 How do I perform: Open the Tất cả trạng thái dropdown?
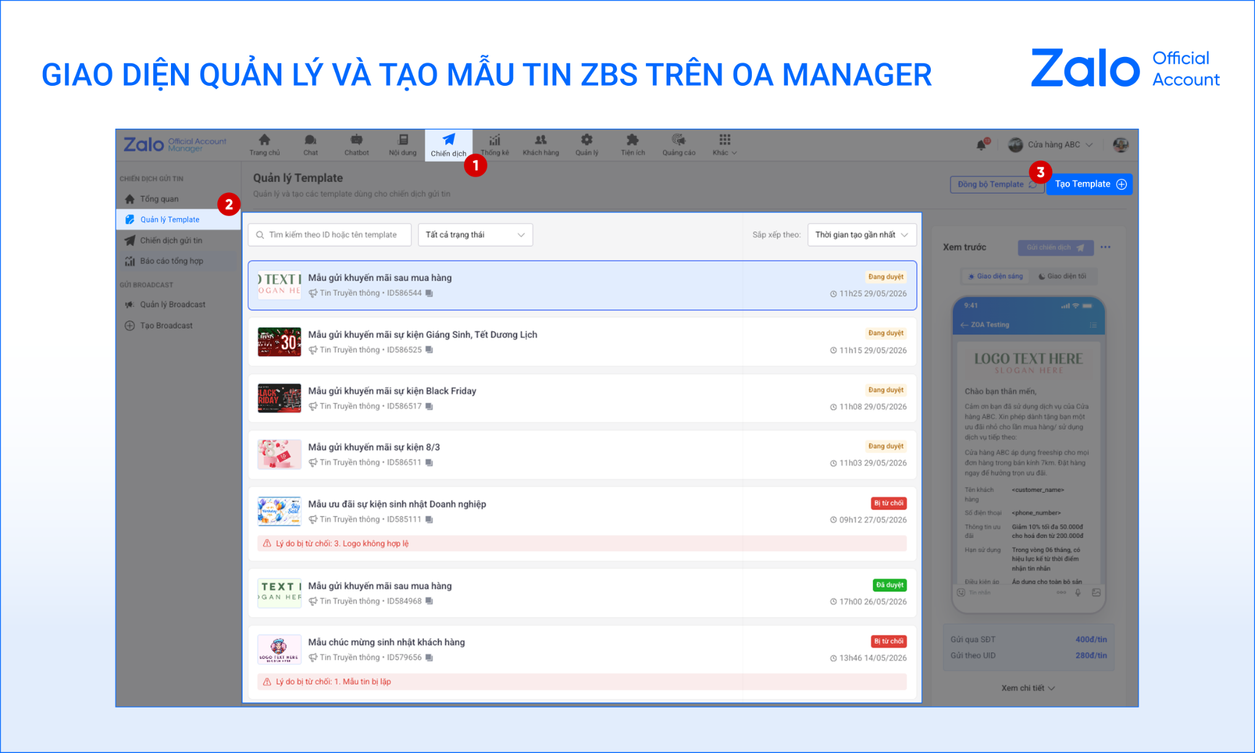click(475, 235)
